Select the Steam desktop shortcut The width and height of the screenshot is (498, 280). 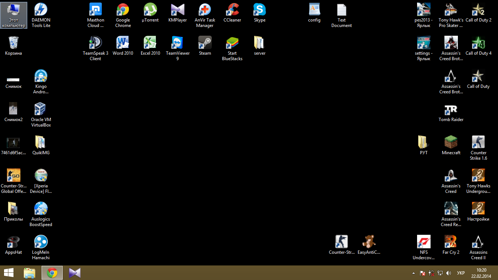click(x=205, y=46)
